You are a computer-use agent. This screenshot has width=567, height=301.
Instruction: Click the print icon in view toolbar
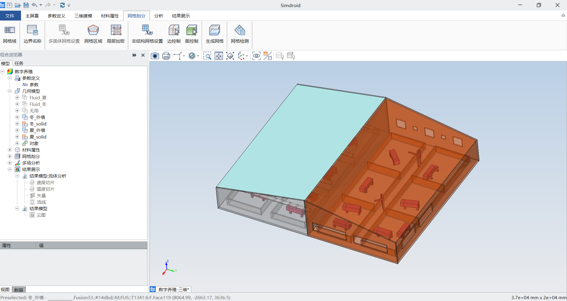166,56
